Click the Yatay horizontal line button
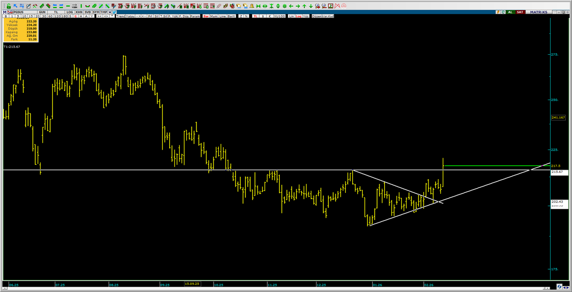The height and width of the screenshot is (292, 572). tap(131, 16)
